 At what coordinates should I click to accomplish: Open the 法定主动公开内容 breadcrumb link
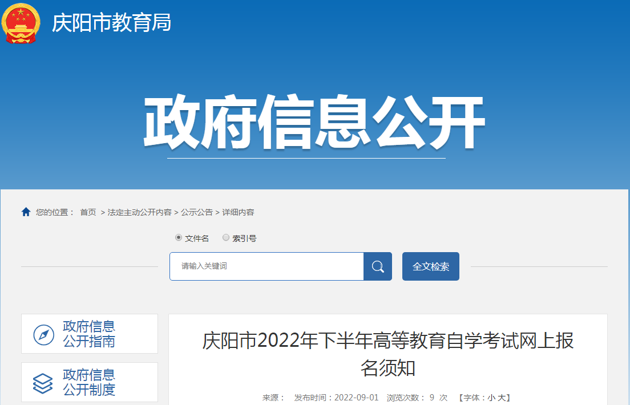tap(139, 212)
